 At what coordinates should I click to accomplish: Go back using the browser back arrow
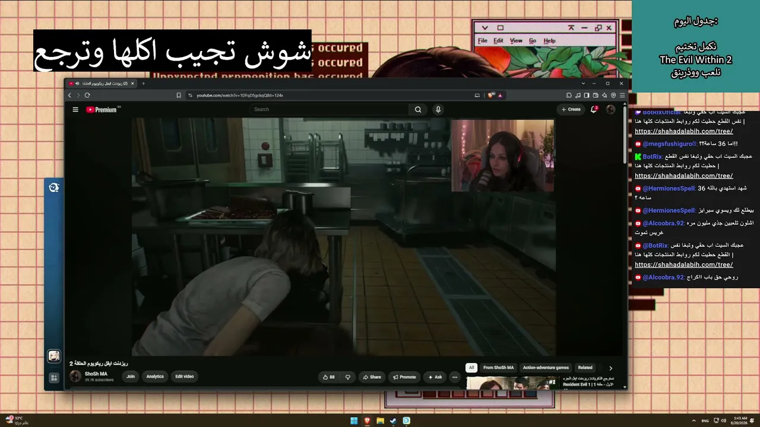pos(69,95)
